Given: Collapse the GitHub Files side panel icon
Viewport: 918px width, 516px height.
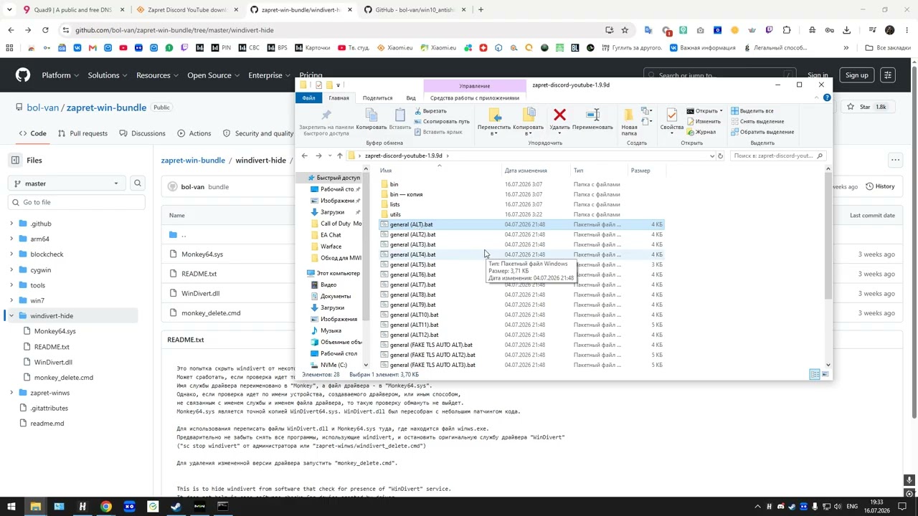Looking at the screenshot, I should coord(15,161).
